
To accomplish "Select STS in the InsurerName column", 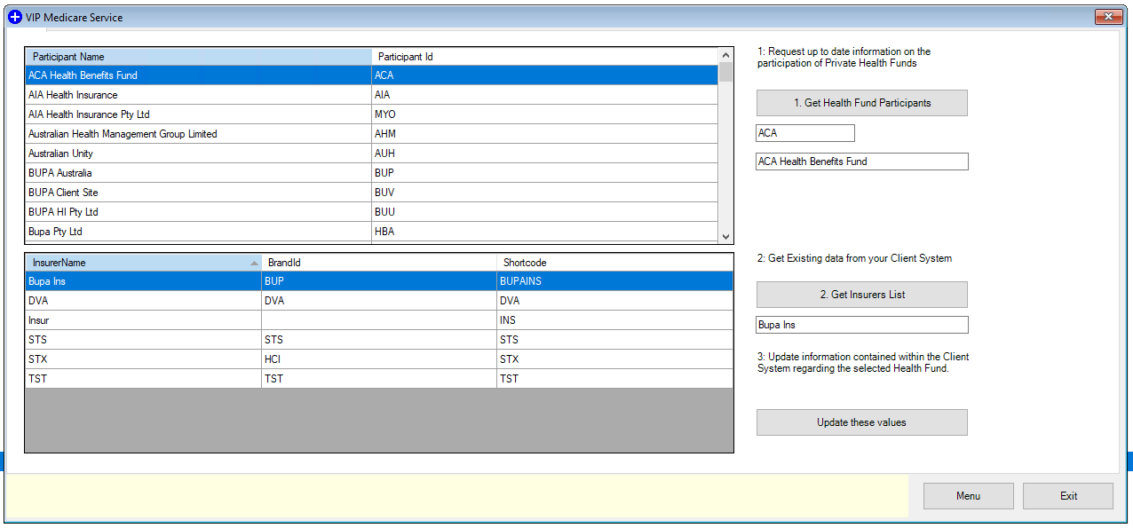I will click(143, 340).
